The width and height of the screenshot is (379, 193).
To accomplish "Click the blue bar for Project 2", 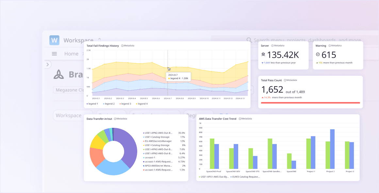I will coord(332,149).
